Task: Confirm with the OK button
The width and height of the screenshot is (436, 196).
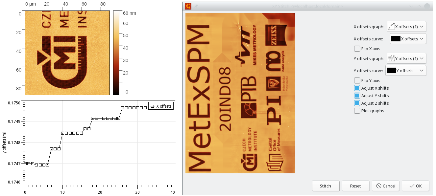Action: [415, 186]
